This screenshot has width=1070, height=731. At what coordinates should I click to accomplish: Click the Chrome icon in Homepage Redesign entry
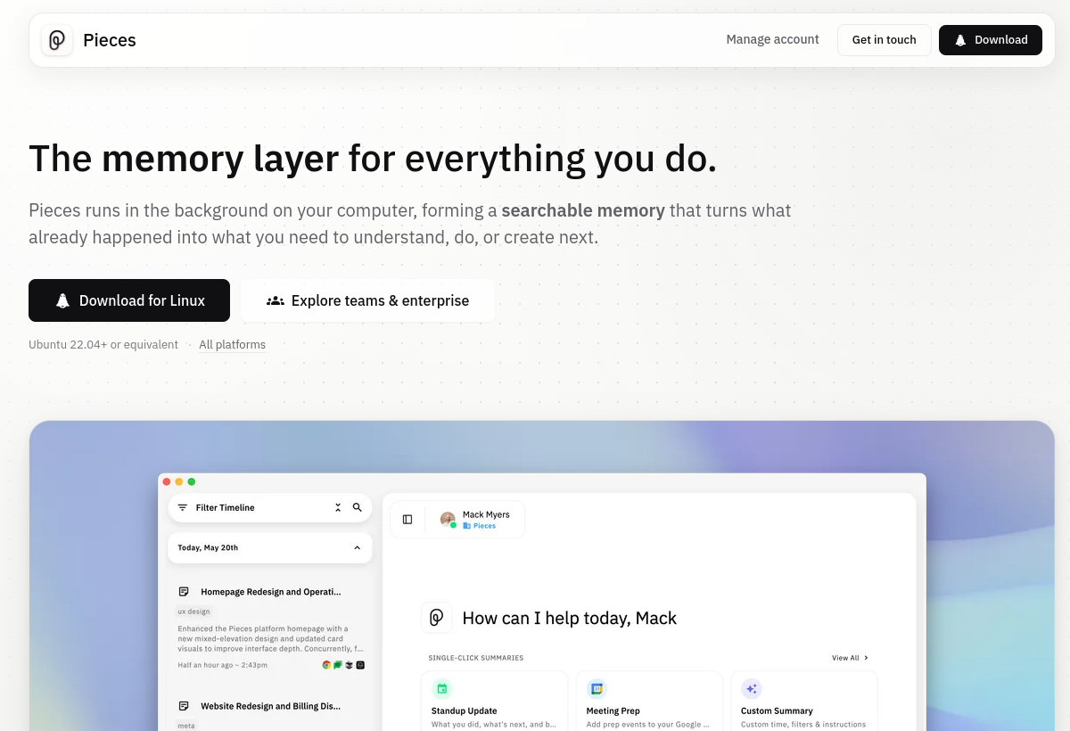[326, 665]
